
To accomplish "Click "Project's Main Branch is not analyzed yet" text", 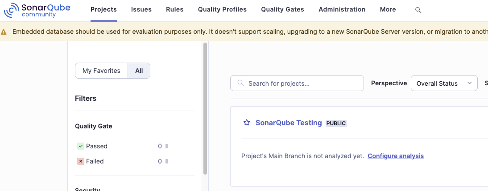I will pyautogui.click(x=302, y=156).
